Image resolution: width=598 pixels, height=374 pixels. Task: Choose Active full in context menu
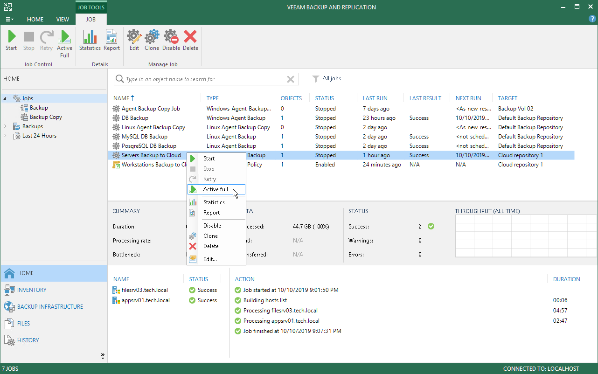[216, 189]
